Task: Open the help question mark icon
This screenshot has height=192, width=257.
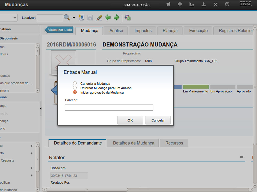Action: click(227, 4)
